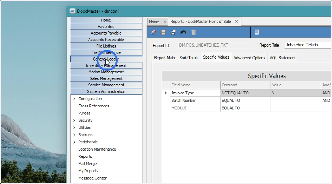Open the Sort/Totals tab
The width and height of the screenshot is (332, 184).
click(x=189, y=58)
